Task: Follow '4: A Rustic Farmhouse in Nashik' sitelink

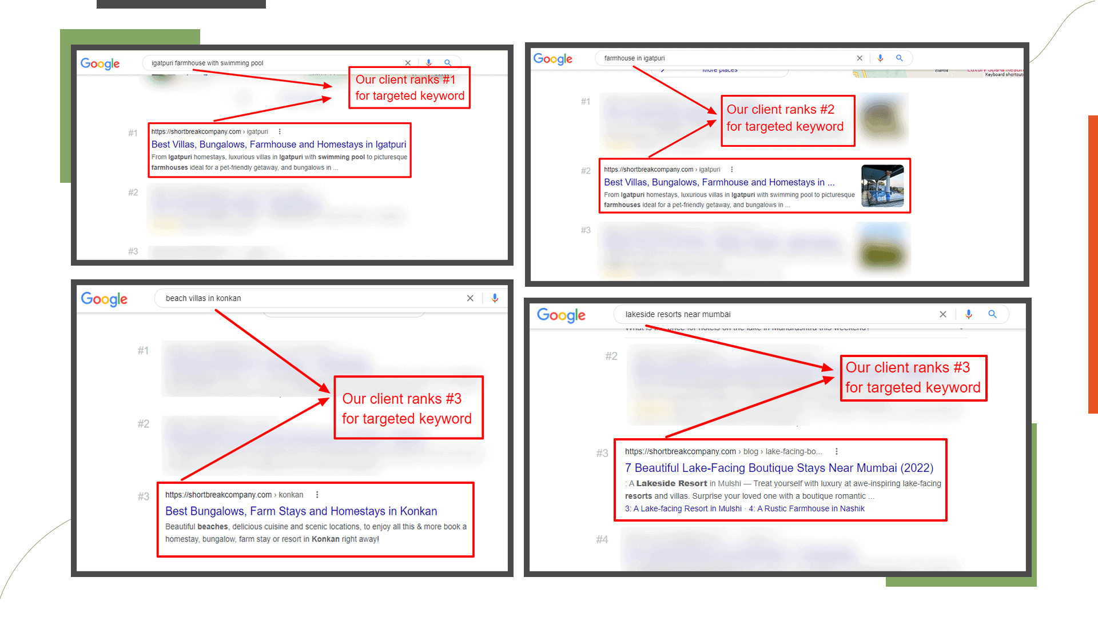Action: [x=807, y=508]
